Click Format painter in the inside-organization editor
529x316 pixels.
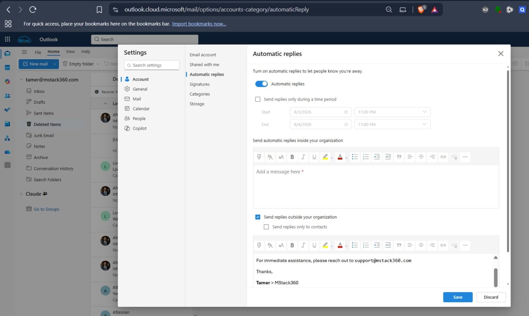(259, 157)
